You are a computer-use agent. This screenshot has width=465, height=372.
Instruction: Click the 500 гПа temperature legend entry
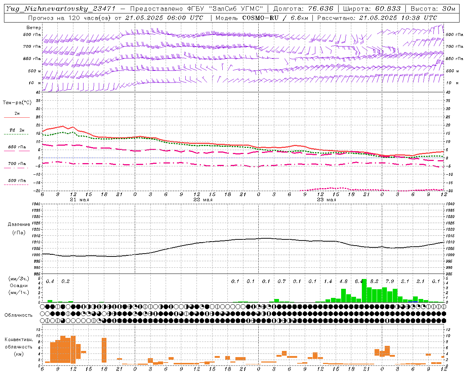pyautogui.click(x=17, y=180)
